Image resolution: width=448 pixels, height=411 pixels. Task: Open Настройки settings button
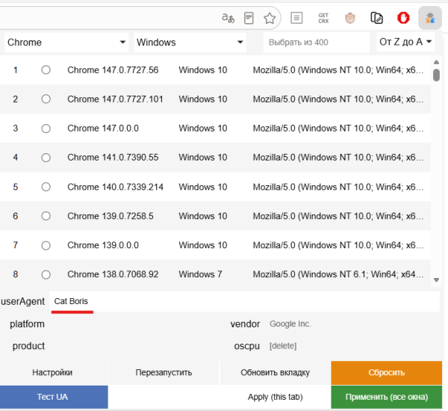point(52,372)
